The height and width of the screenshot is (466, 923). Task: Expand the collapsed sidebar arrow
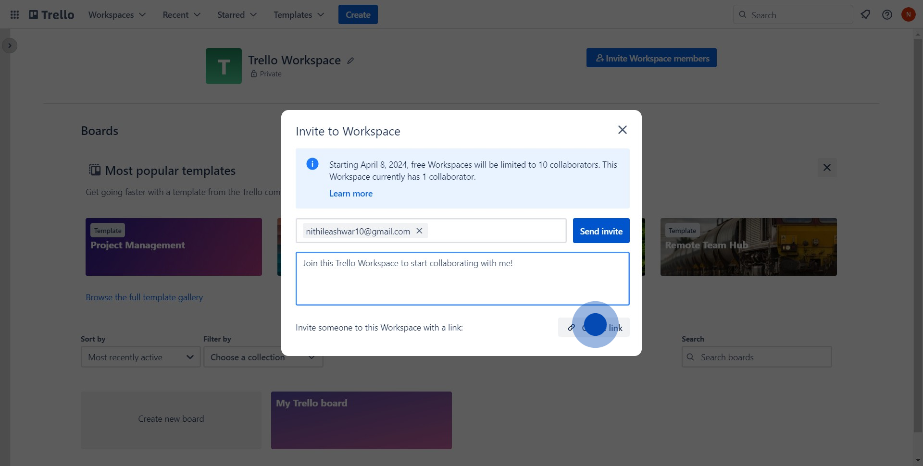(x=10, y=46)
